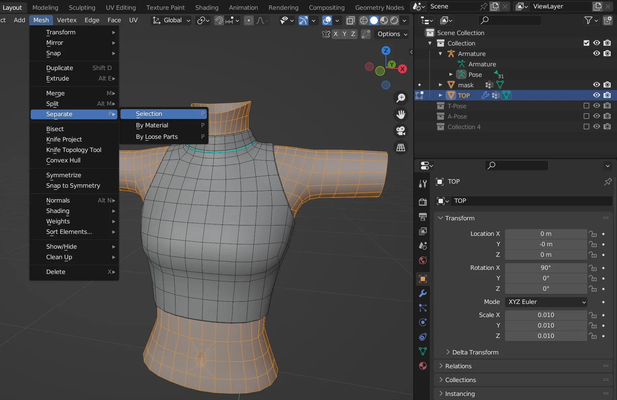The height and width of the screenshot is (400, 617).
Task: Click the new collection icon in outliner
Action: tap(608, 21)
